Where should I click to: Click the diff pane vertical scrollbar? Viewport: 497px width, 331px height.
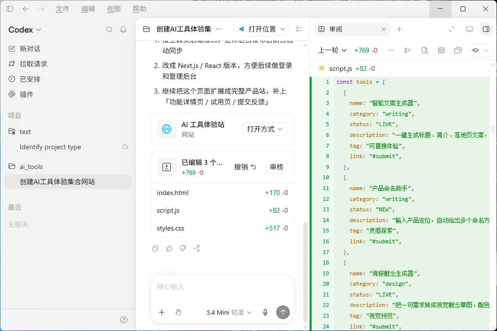pyautogui.click(x=493, y=129)
